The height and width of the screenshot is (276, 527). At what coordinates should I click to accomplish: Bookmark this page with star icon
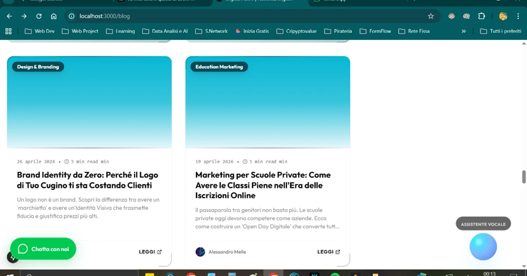431,16
